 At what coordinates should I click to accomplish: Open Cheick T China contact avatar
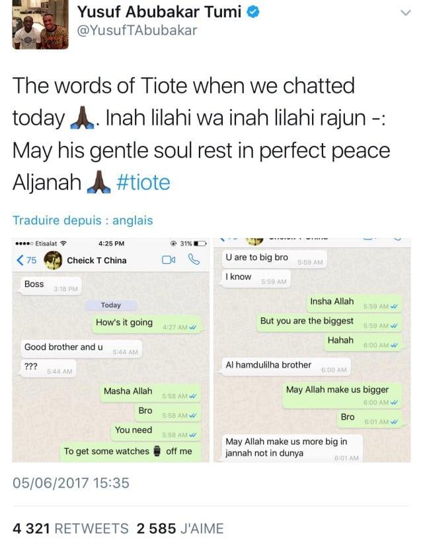pos(53,260)
